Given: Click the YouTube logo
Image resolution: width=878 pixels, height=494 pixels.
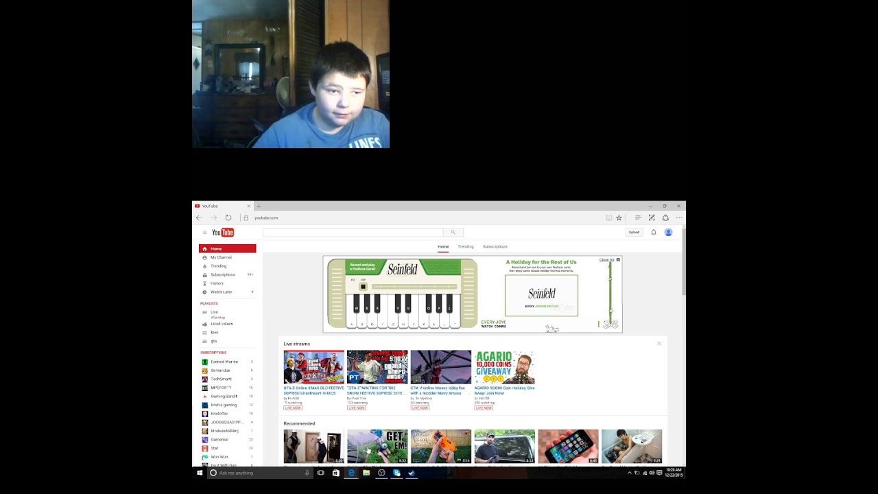Looking at the screenshot, I should (223, 233).
